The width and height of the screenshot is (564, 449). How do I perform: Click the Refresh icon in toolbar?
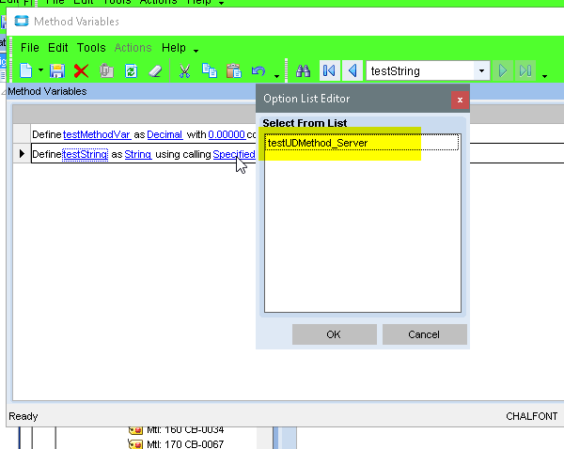[132, 70]
